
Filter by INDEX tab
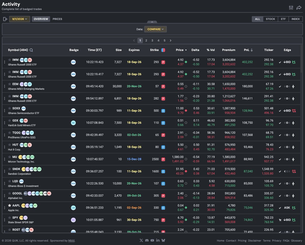point(296,19)
